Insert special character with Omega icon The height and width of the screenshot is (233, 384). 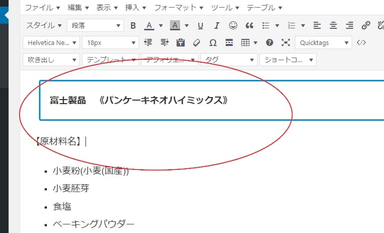point(213,42)
